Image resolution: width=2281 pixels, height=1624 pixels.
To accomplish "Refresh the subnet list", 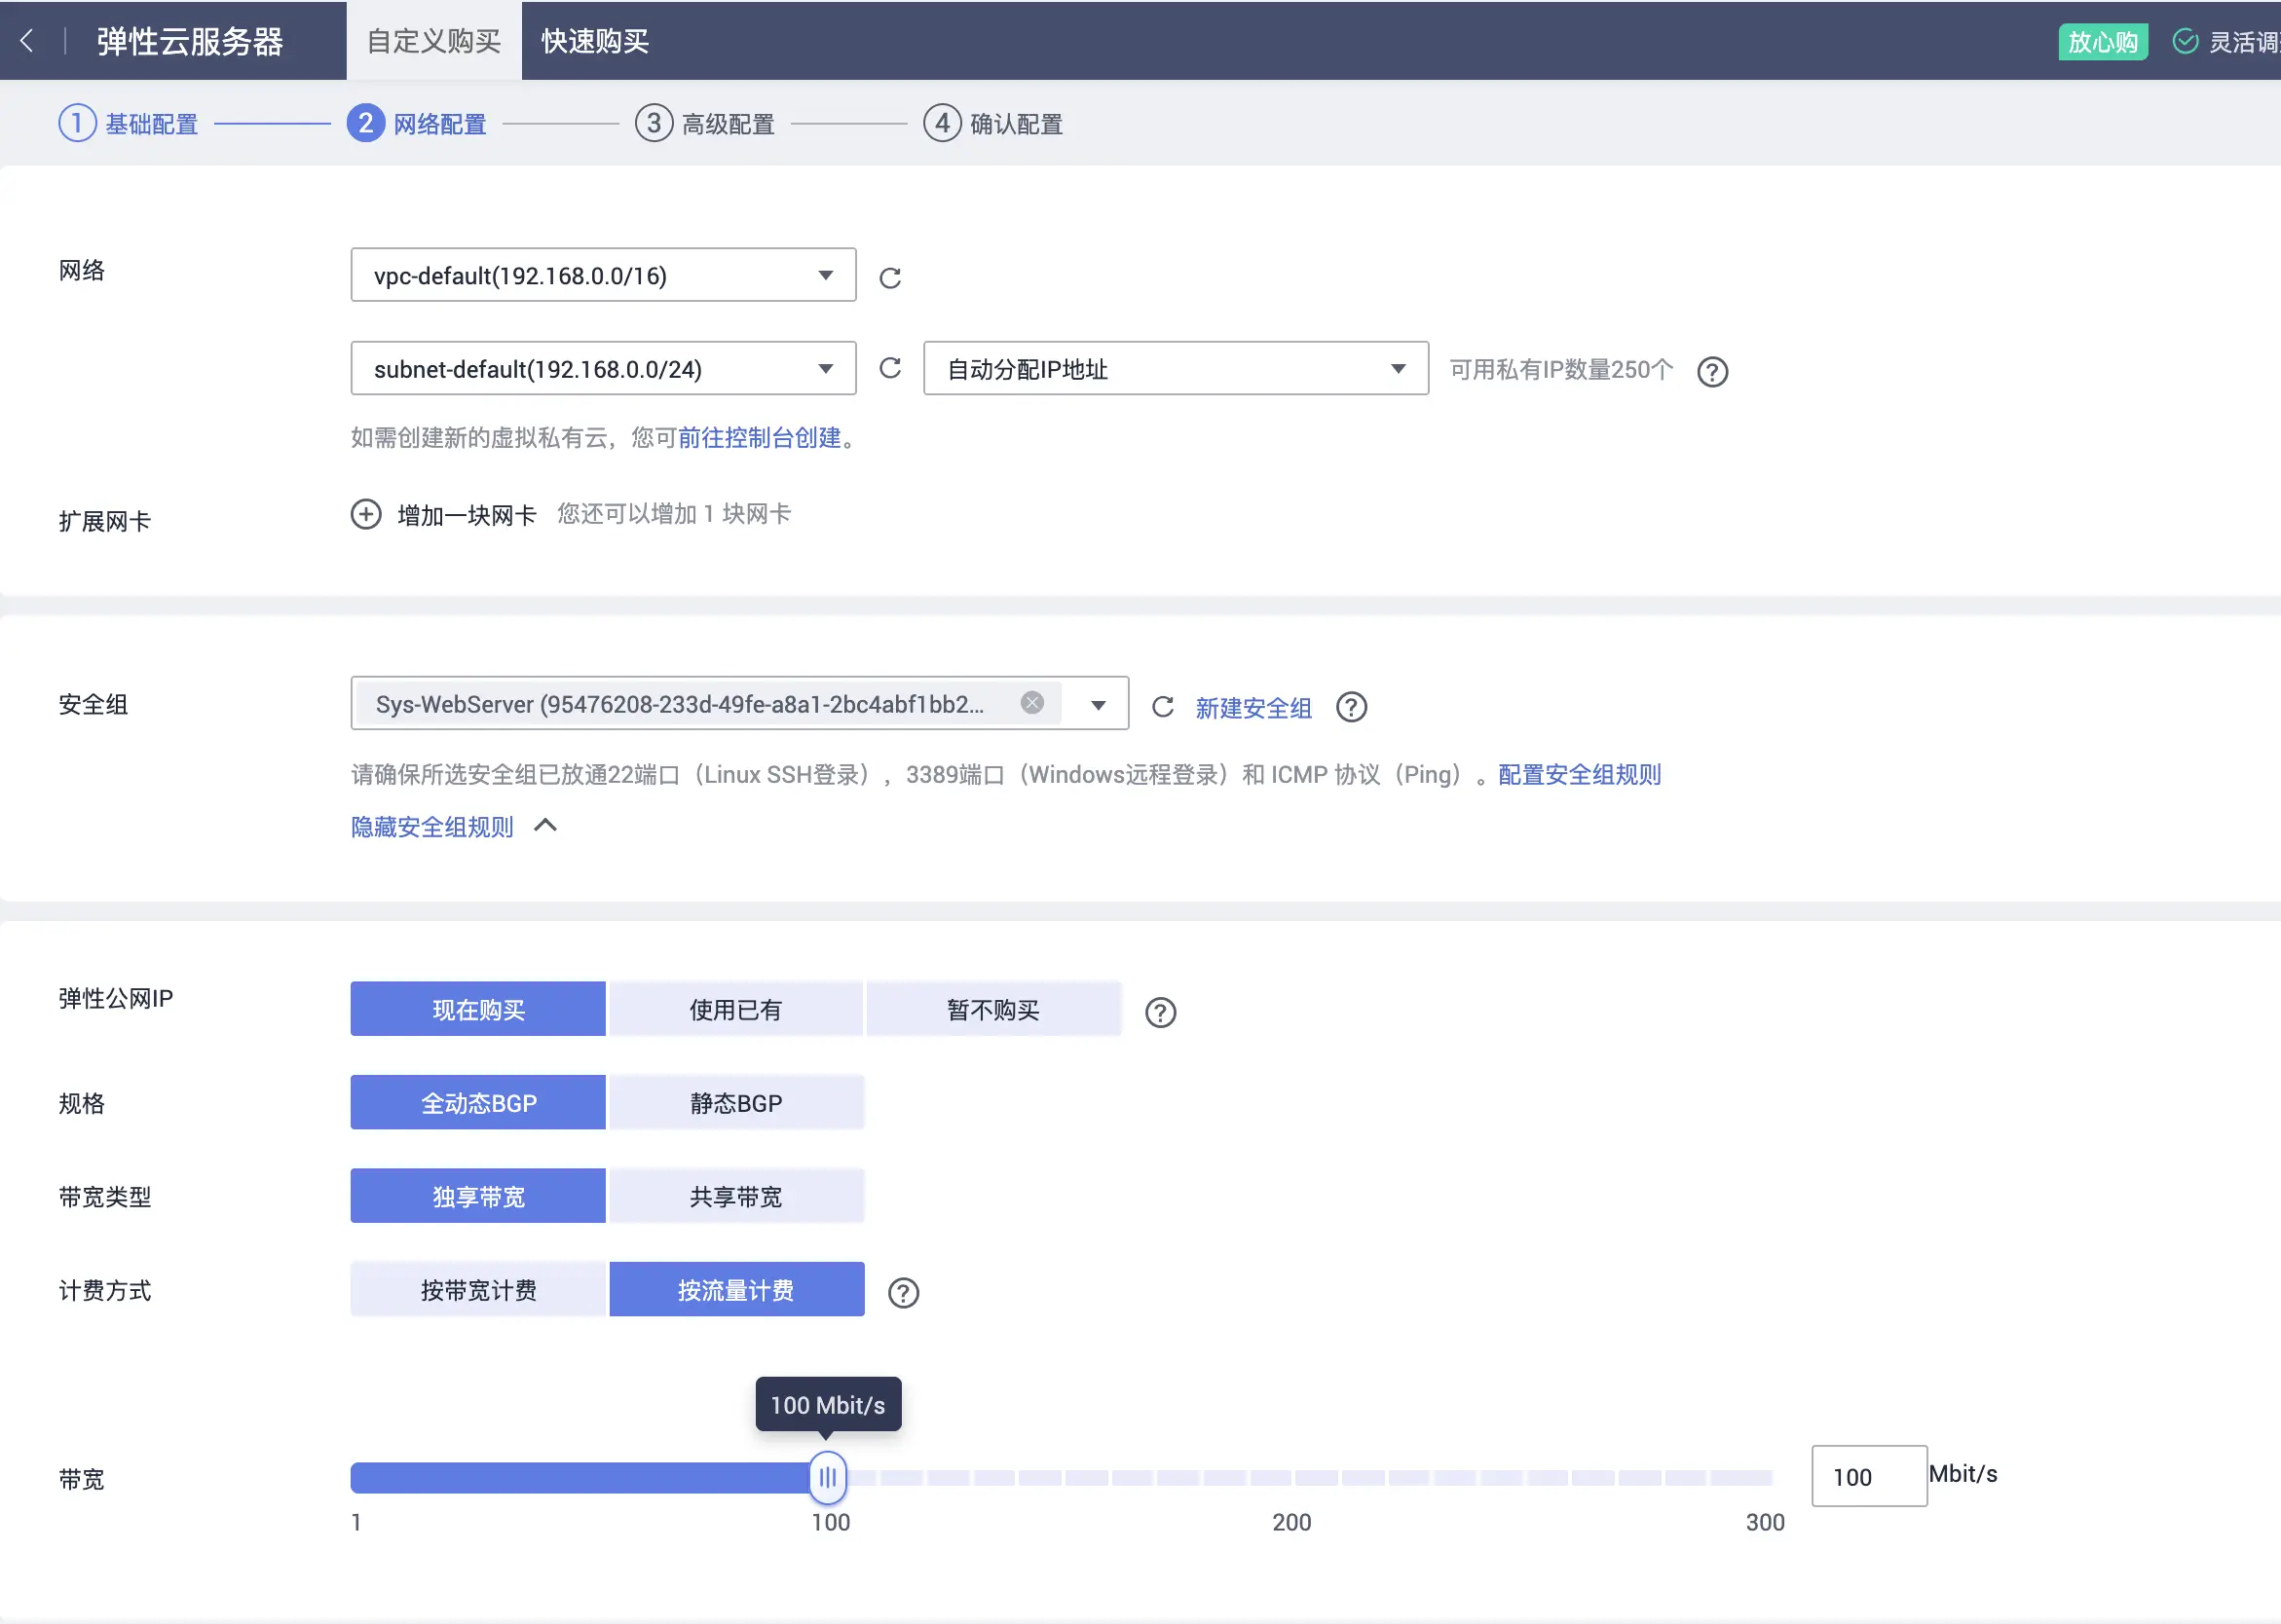I will 889,368.
